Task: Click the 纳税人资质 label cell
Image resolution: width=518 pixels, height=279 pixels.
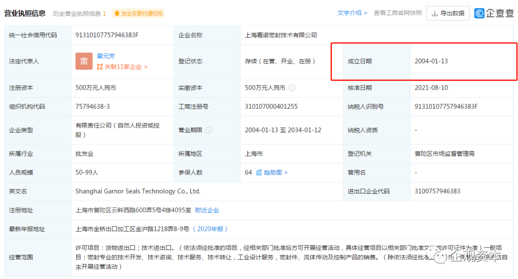Action: 377,130
